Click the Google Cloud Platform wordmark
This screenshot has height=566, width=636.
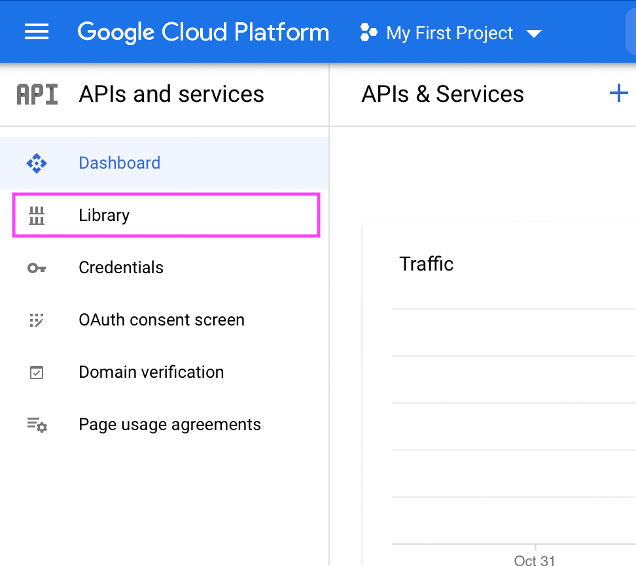point(203,32)
